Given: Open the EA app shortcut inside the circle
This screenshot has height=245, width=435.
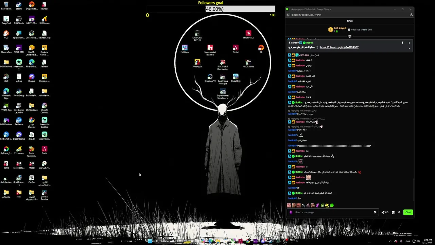Looking at the screenshot, I should click(x=261, y=49).
